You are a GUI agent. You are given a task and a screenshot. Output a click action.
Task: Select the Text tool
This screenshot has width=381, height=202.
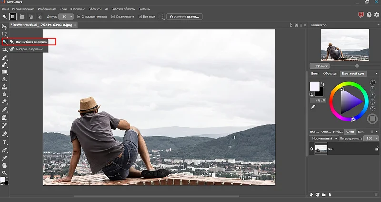coord(4,142)
